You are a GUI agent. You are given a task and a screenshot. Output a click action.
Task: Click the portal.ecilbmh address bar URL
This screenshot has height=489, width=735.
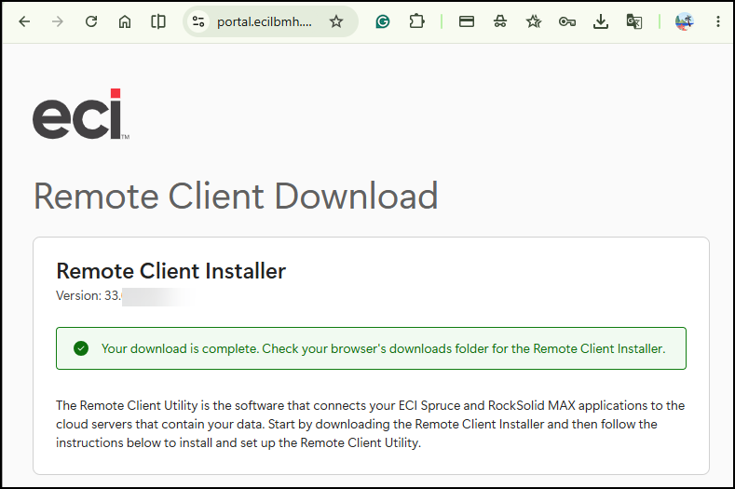click(264, 22)
